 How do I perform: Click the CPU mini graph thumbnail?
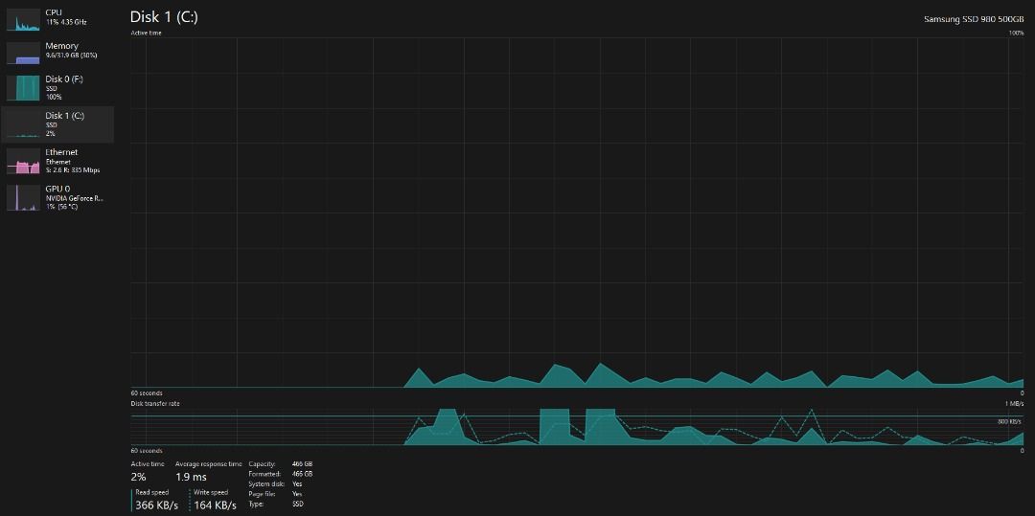pos(23,18)
